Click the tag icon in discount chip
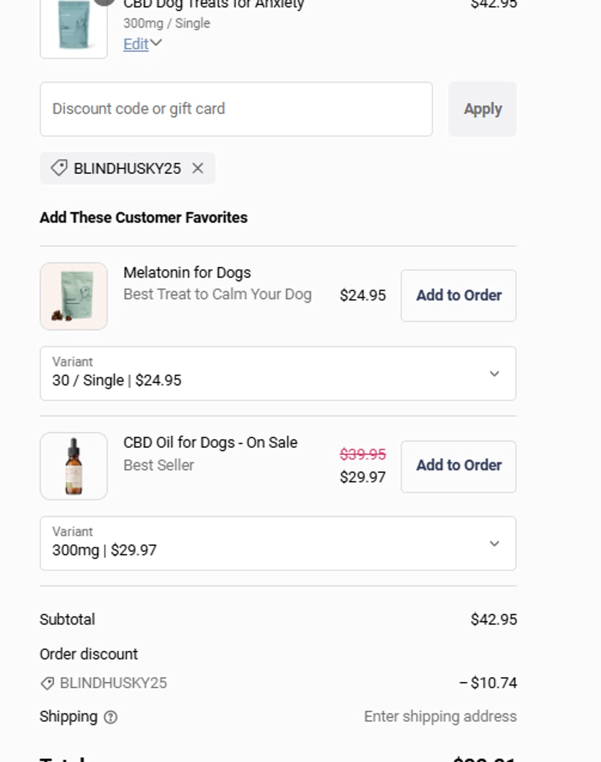 coord(59,168)
